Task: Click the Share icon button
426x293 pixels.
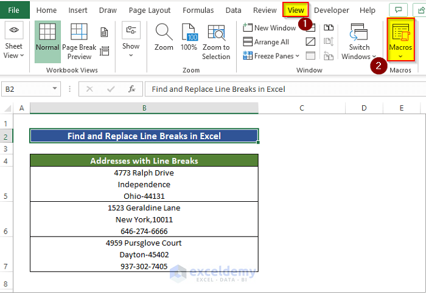Action: 420,10
